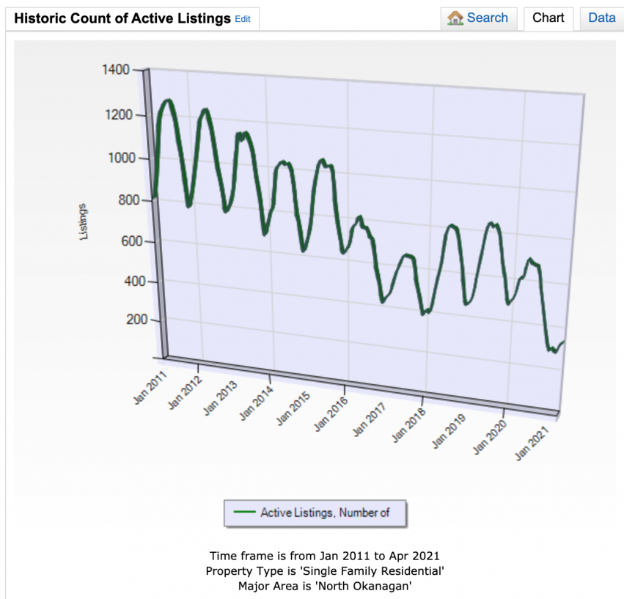Click the Jan 2014 axis label
This screenshot has width=624, height=599.
click(257, 403)
